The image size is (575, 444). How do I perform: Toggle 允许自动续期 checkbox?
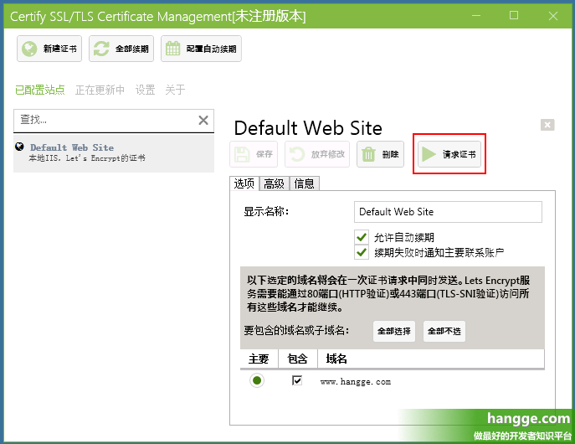point(362,237)
